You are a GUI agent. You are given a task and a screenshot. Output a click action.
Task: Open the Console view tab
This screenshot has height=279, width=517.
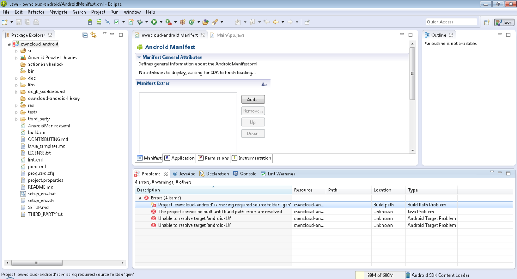[245, 174]
